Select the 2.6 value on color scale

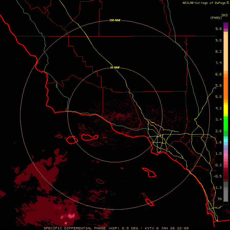pyautogui.click(x=218, y=131)
